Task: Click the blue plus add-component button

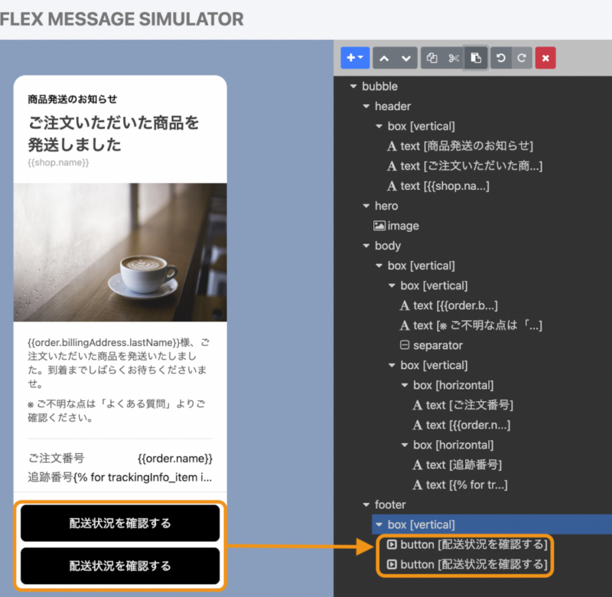Action: [x=355, y=58]
